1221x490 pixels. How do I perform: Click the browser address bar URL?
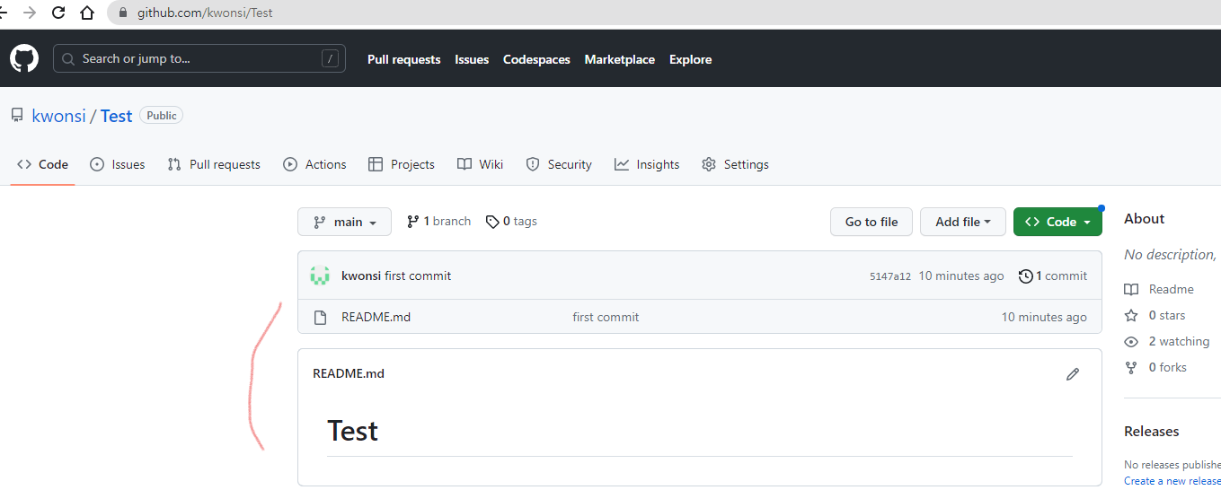pos(205,13)
